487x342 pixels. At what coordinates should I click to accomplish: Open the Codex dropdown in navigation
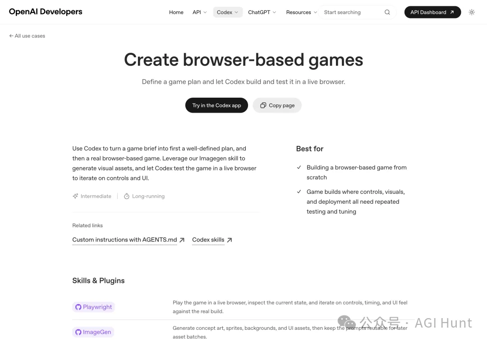click(227, 12)
